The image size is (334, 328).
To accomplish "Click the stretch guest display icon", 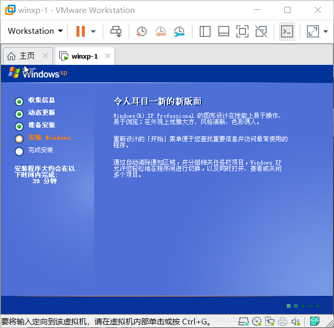I will [313, 32].
